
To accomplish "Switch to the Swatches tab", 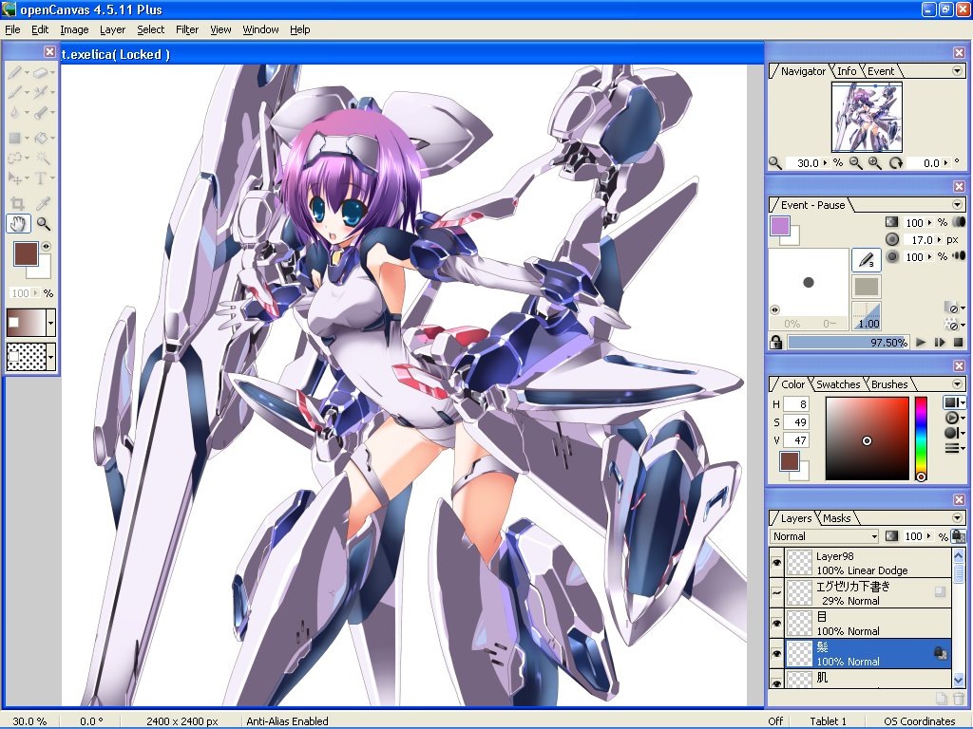I will coord(838,384).
